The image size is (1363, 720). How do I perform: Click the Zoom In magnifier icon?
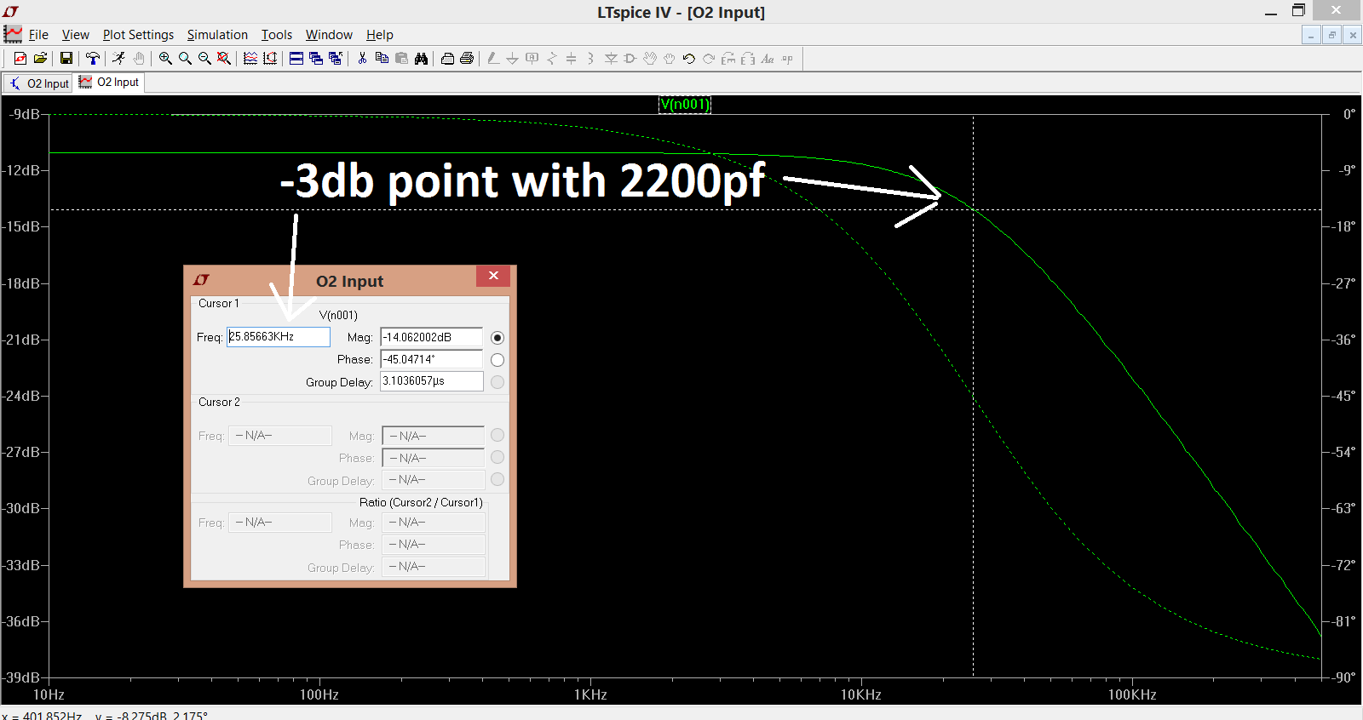[x=165, y=58]
